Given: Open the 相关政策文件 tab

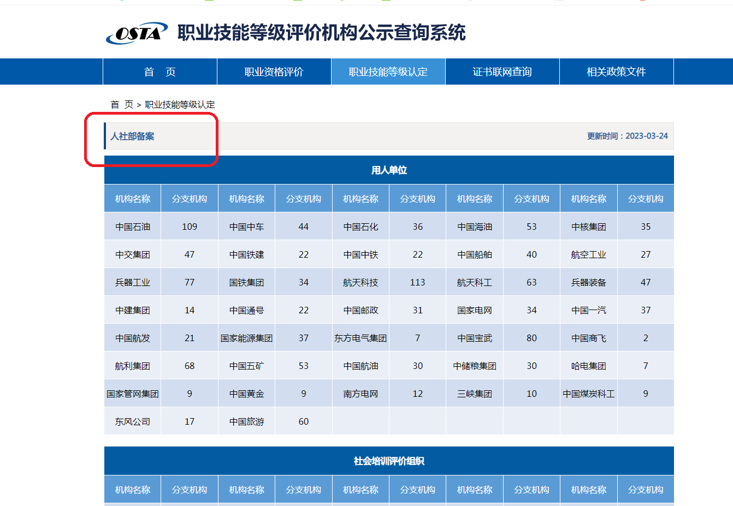Looking at the screenshot, I should (617, 72).
